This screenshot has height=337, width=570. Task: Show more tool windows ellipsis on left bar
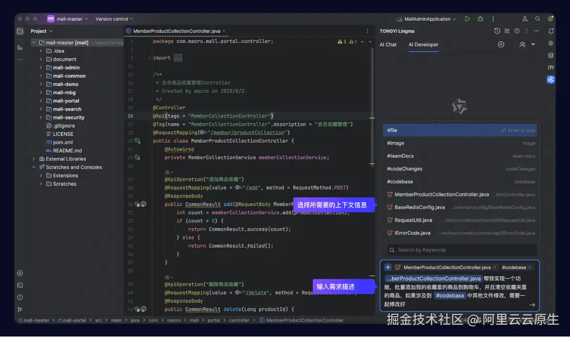(x=20, y=59)
